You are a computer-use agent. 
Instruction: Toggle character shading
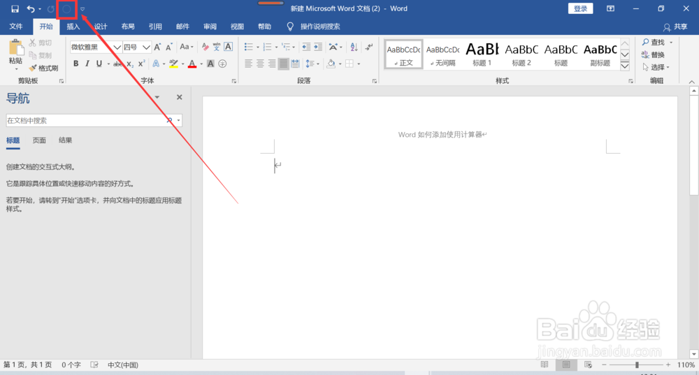coord(210,64)
